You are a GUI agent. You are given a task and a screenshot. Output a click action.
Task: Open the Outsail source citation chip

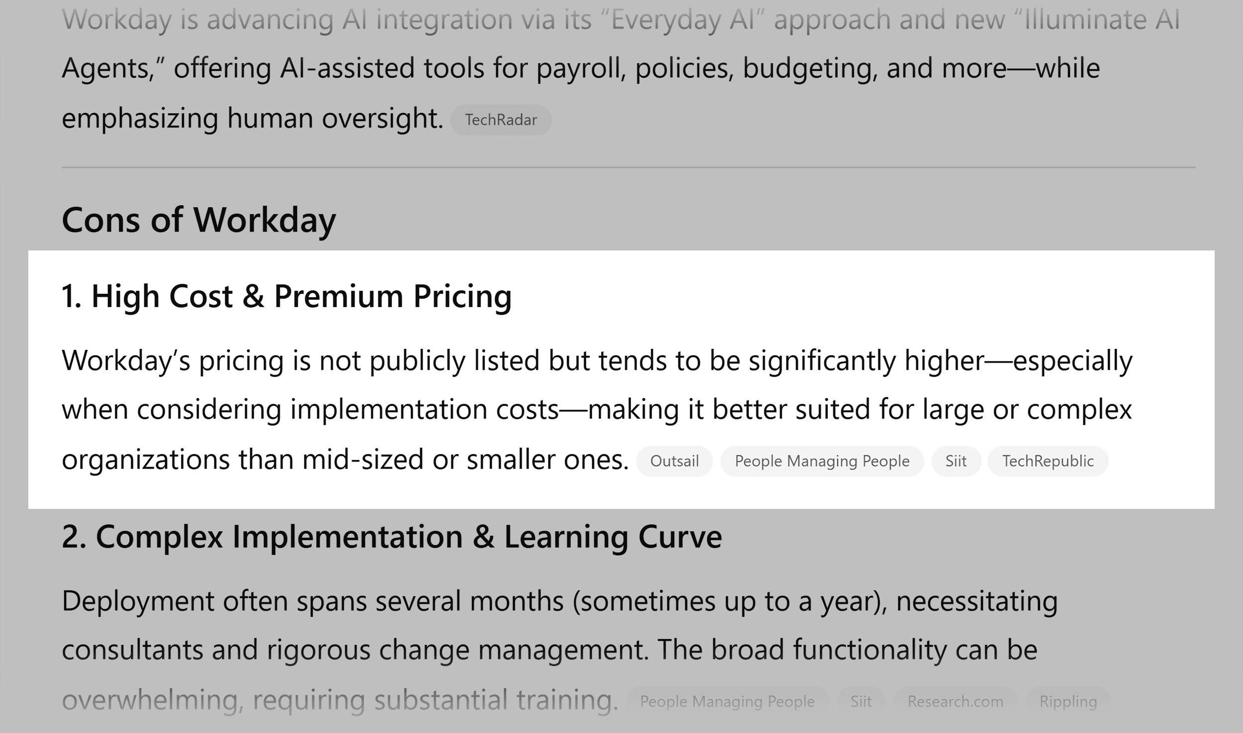[x=674, y=461]
